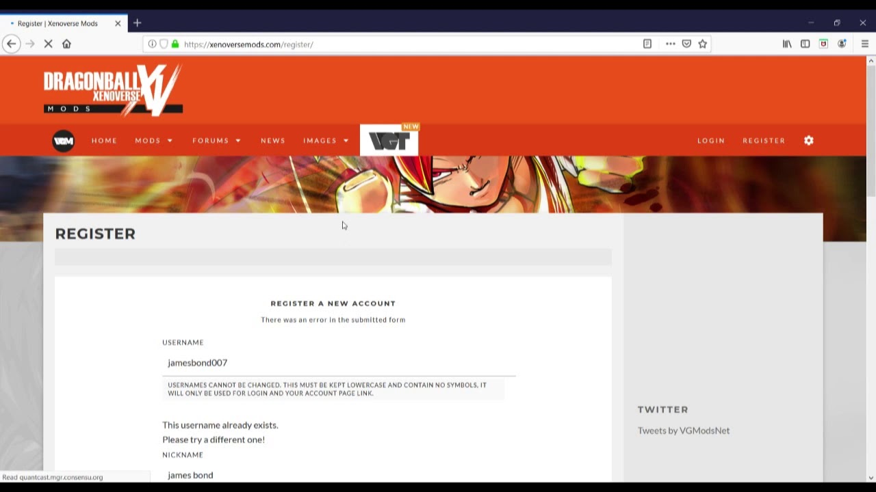Bookmark this page with star icon
The width and height of the screenshot is (876, 492).
(703, 44)
